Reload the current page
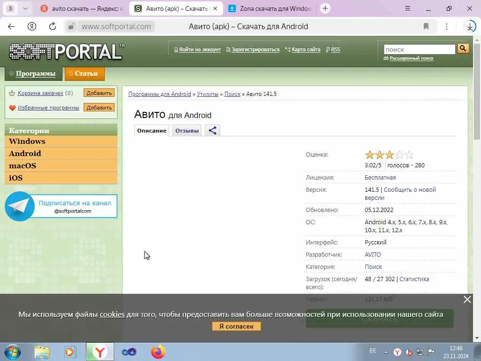The width and height of the screenshot is (481, 361). 53,26
